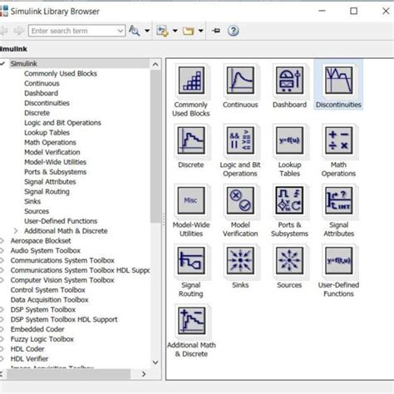
Task: Select Math Operations in the tree
Action: click(x=50, y=142)
